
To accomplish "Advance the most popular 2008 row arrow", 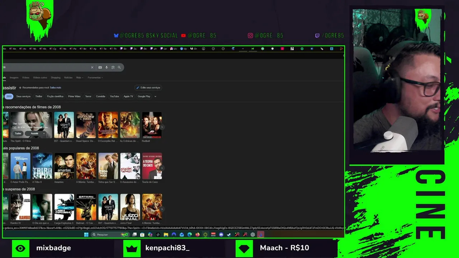I will click(162, 168).
